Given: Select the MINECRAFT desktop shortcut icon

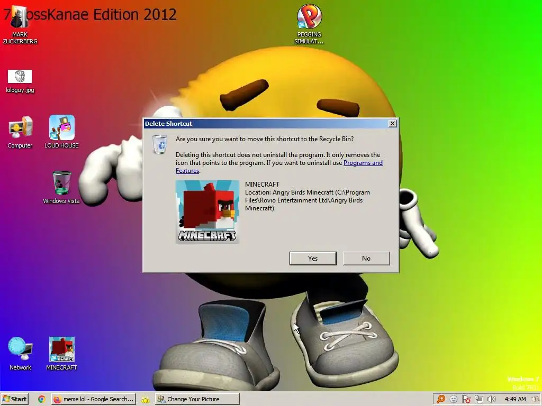Looking at the screenshot, I should click(x=61, y=354).
